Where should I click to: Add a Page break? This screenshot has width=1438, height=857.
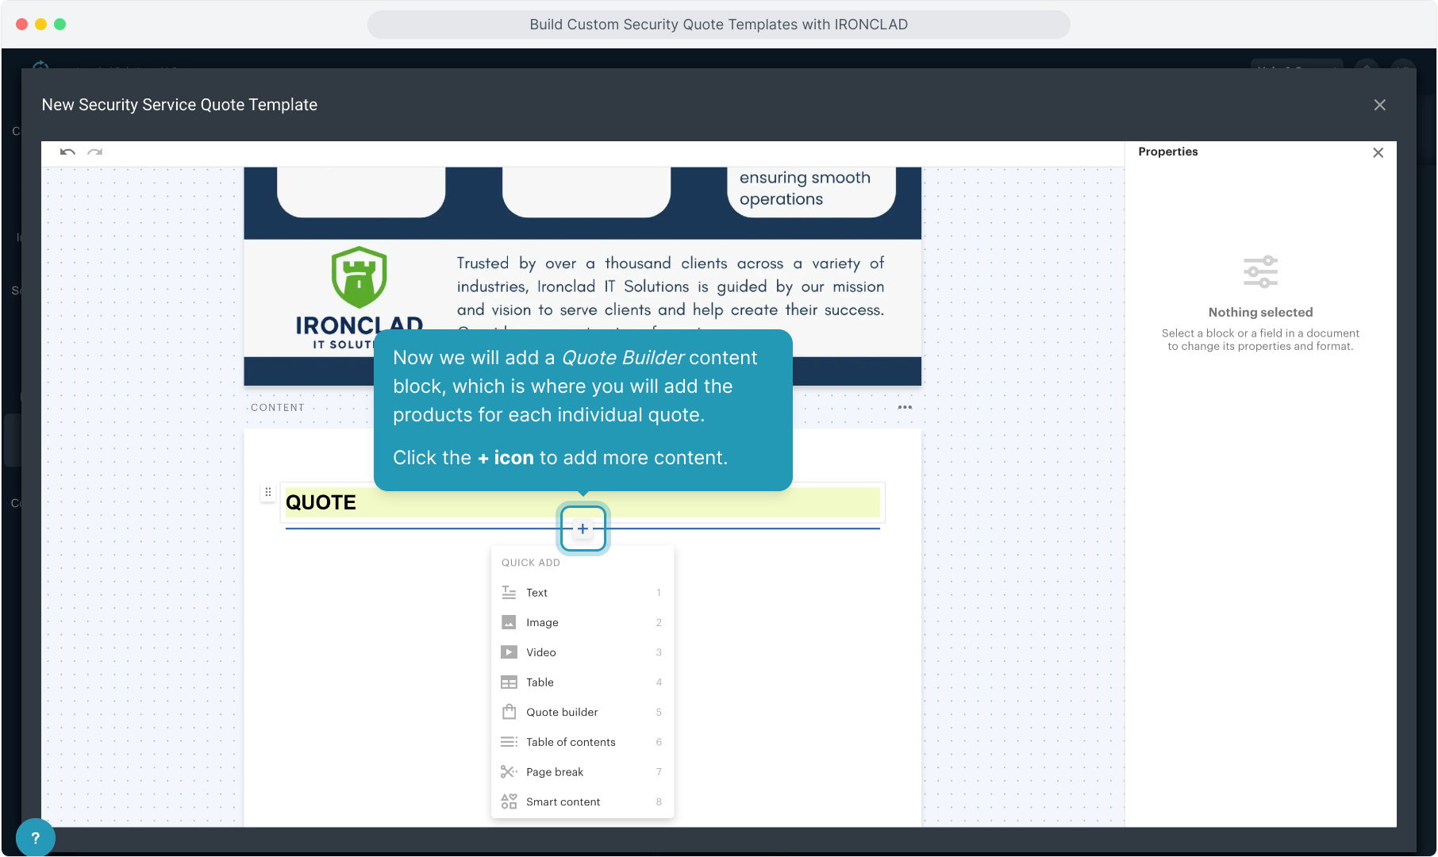click(x=554, y=772)
